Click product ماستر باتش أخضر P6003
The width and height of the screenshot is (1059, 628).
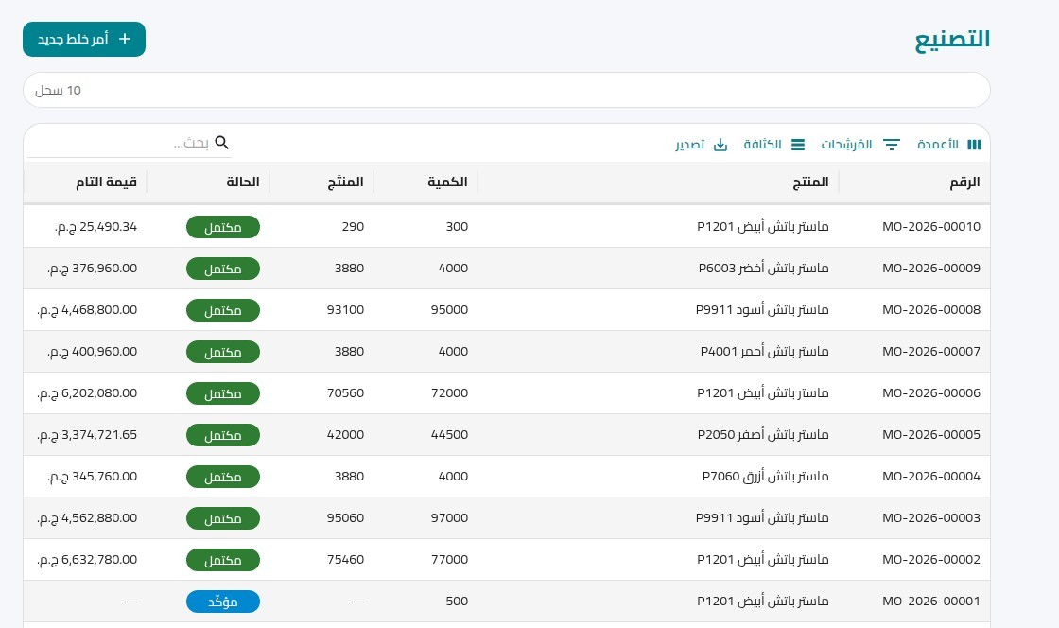click(763, 268)
